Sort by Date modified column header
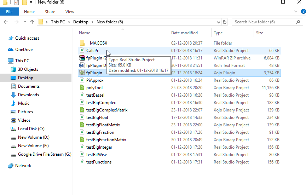 coord(184,33)
